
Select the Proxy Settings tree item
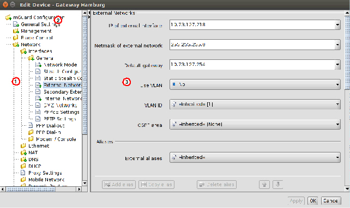(x=45, y=173)
